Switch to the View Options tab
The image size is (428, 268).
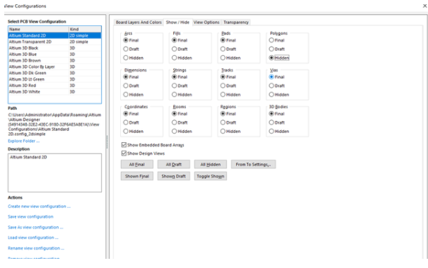207,23
